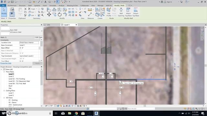This screenshot has height=116, width=207.
Task: Click the Apply button in Properties
Action: (x=38, y=63)
